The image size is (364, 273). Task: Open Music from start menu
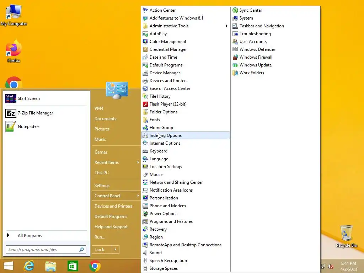(100, 139)
